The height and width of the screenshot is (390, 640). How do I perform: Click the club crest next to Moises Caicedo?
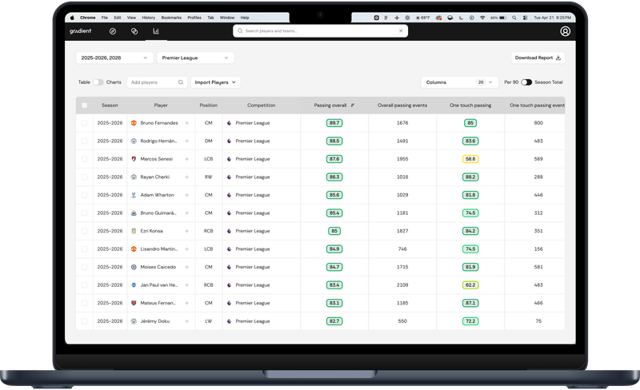coord(134,267)
